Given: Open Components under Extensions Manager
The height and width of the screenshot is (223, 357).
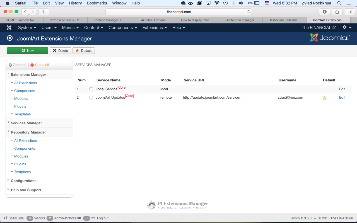Looking at the screenshot, I should click(x=25, y=91).
